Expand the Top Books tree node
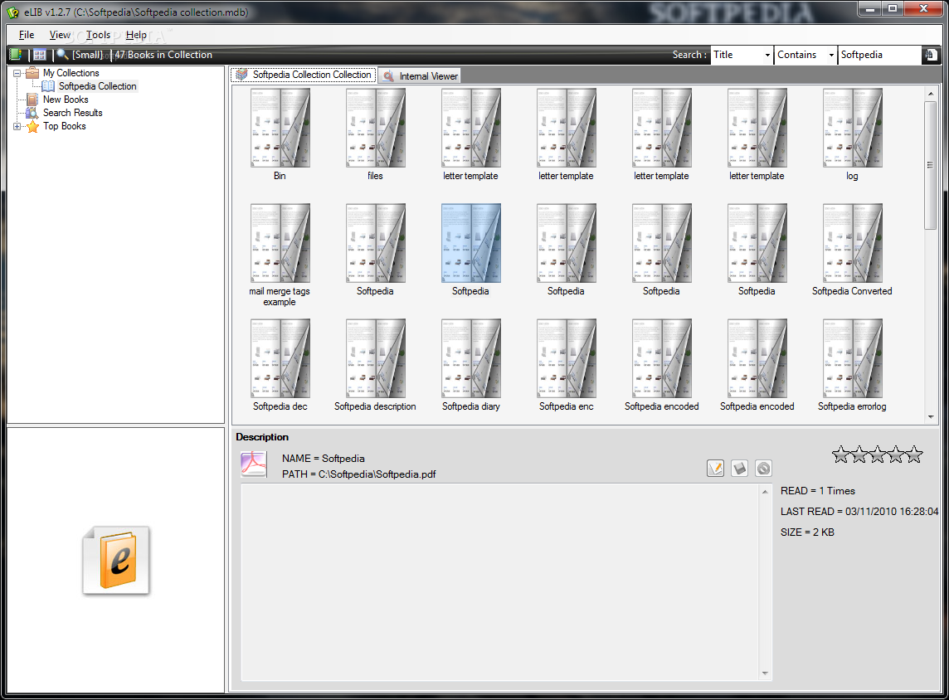The width and height of the screenshot is (949, 700). click(17, 126)
